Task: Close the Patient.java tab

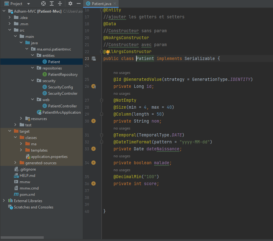Action: 115,4
